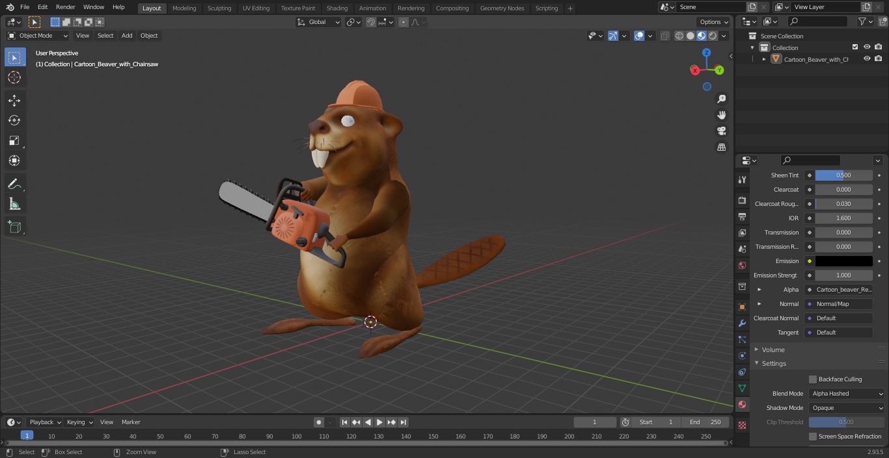This screenshot has width=889, height=458.
Task: Open the Render properties tab
Action: pyautogui.click(x=742, y=200)
